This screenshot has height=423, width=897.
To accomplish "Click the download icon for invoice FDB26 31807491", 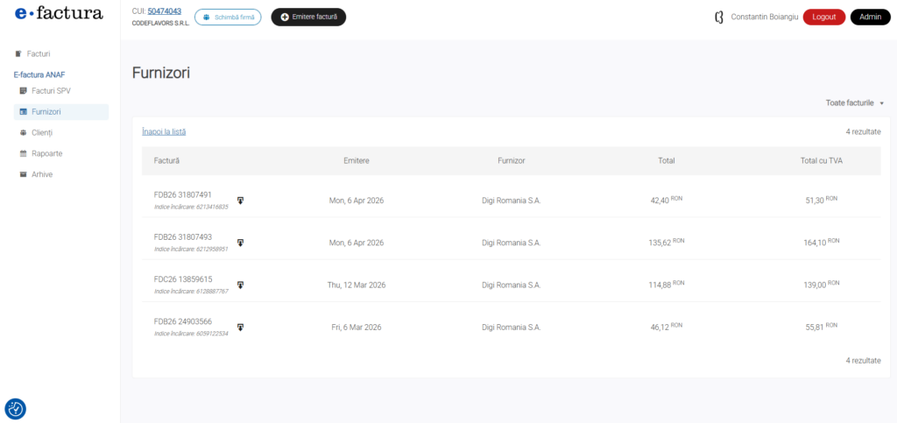I will [x=241, y=201].
